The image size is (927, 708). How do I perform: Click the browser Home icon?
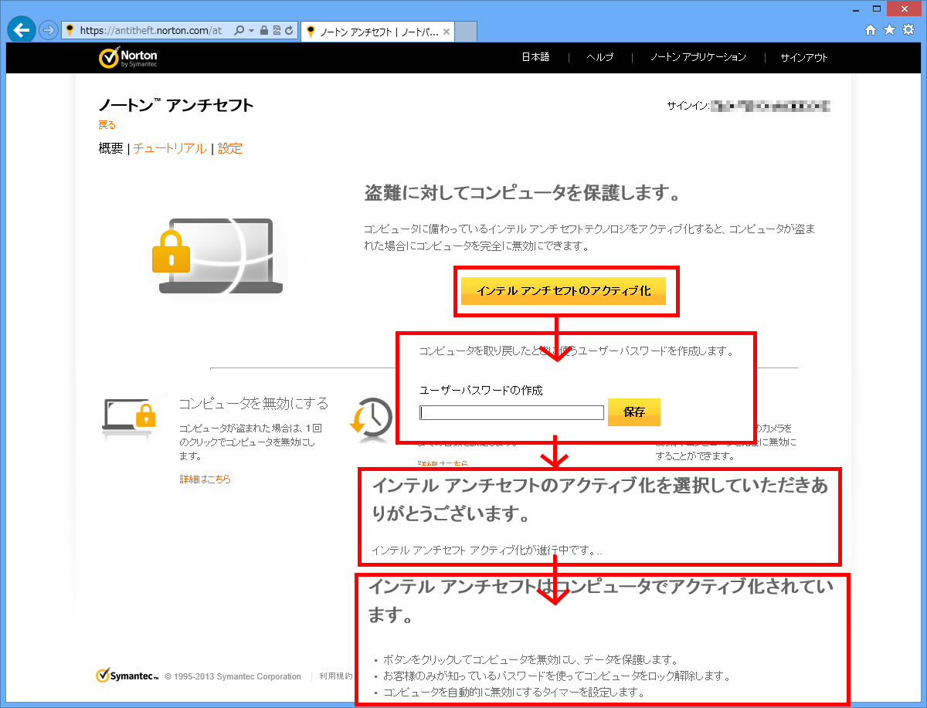[871, 30]
